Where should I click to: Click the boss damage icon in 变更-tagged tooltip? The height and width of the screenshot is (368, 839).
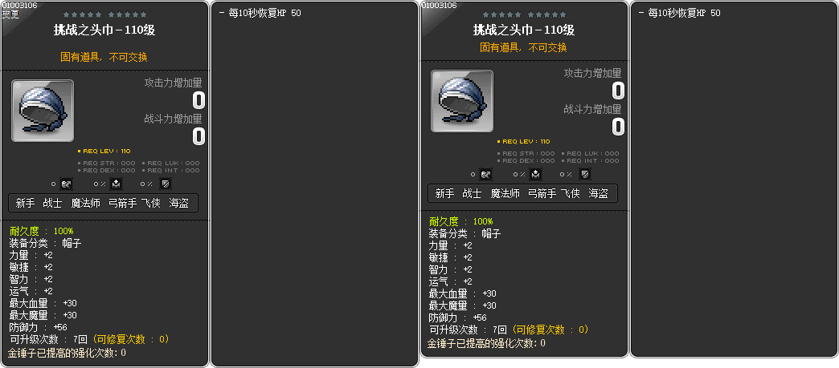click(67, 184)
